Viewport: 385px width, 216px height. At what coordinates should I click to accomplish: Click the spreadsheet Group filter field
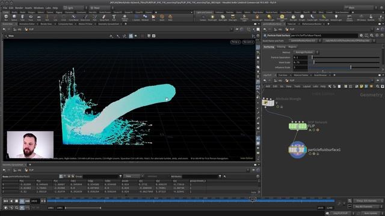point(100,176)
